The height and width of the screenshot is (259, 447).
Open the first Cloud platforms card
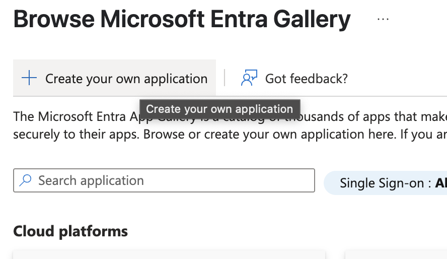click(169, 255)
